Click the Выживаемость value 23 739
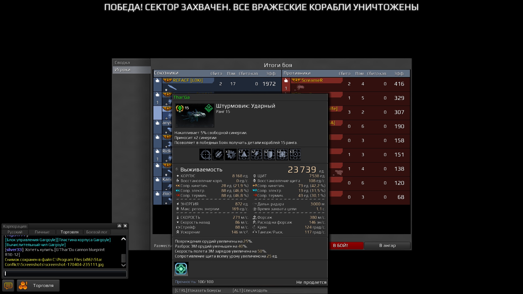This screenshot has width=523, height=294. pos(302,170)
